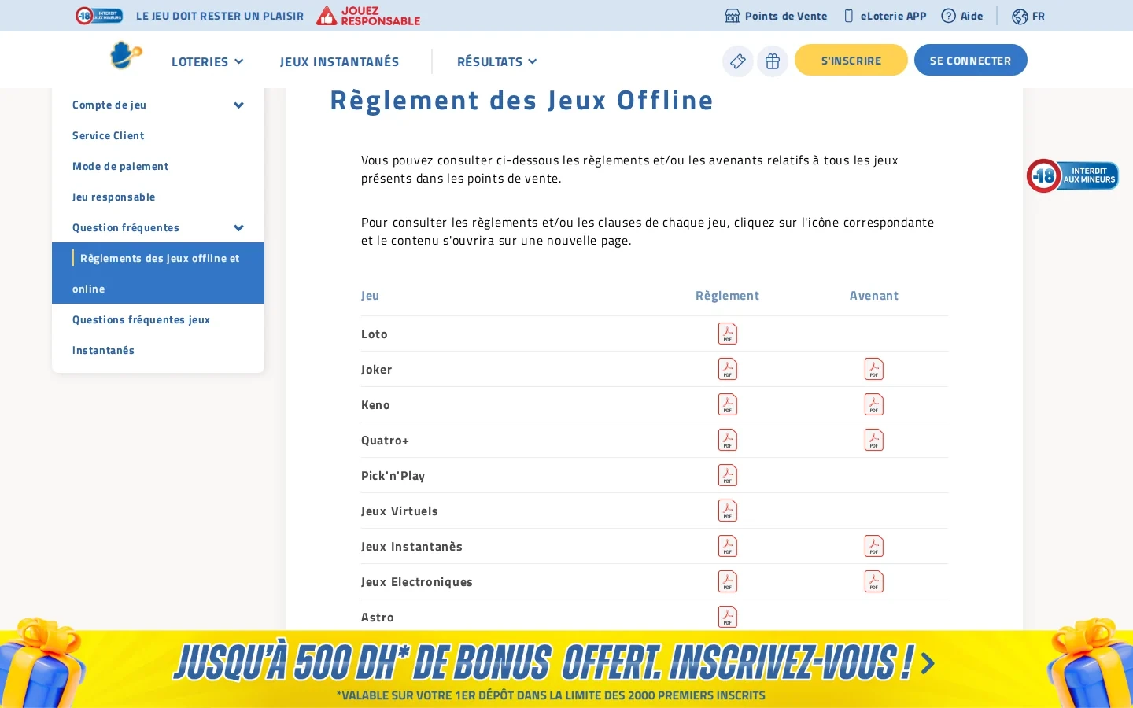The image size is (1133, 708).
Task: Open the Jeux Electroniques avenant PDF icon
Action: click(x=874, y=581)
